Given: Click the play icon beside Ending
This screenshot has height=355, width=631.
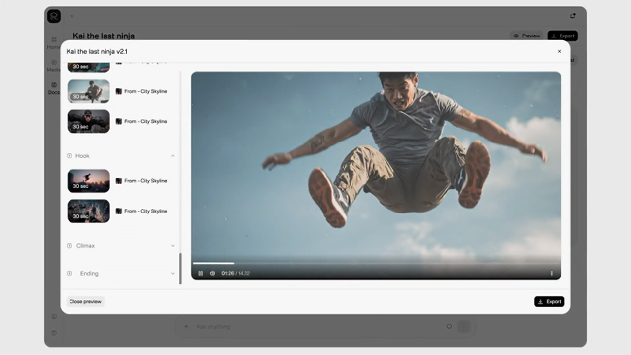Looking at the screenshot, I should (70, 273).
